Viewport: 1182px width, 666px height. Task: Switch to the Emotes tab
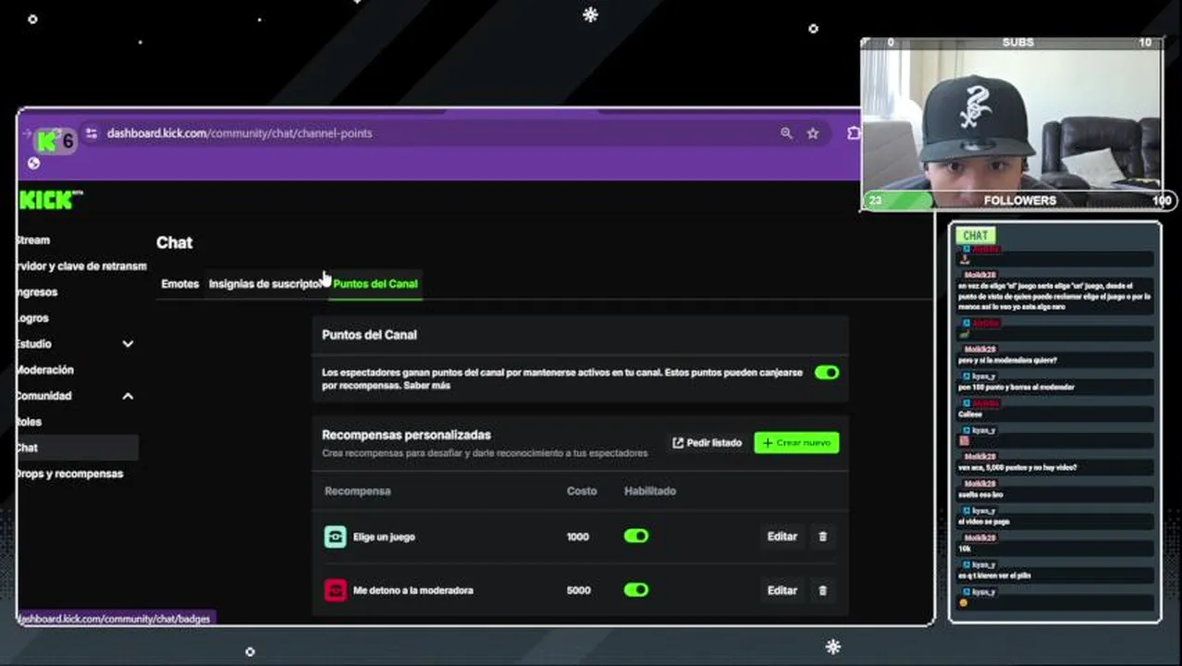(179, 284)
